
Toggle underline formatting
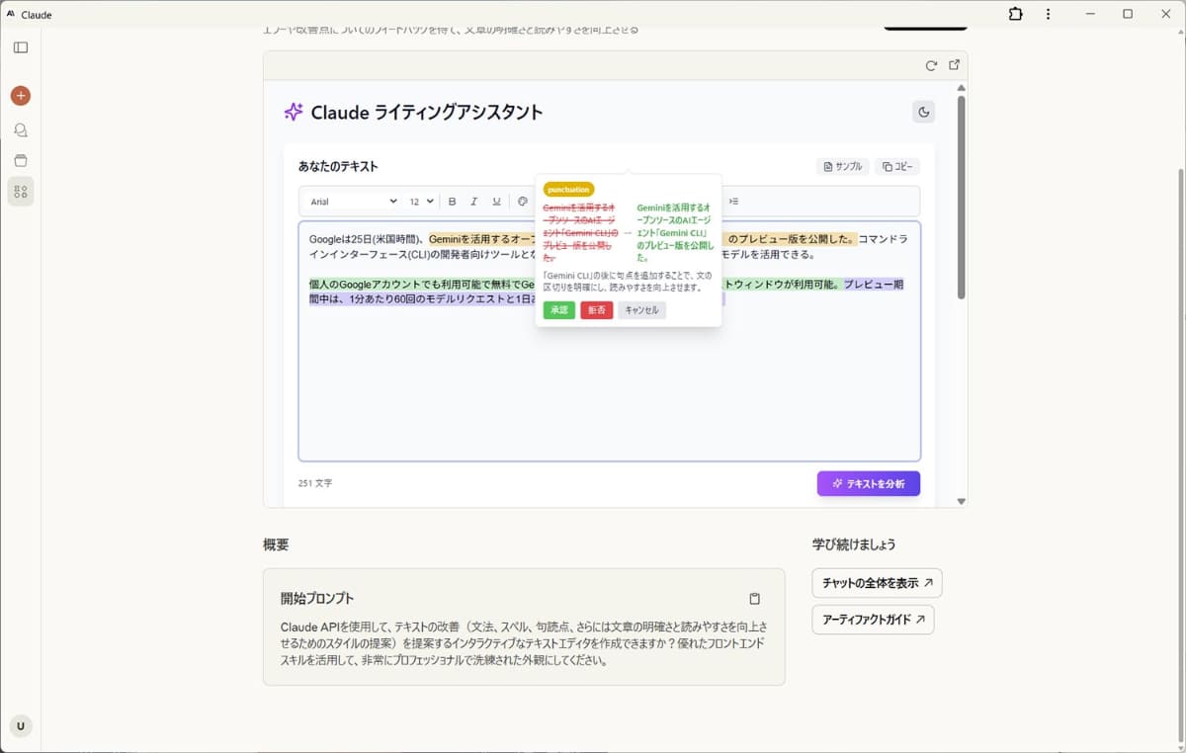[x=496, y=202]
